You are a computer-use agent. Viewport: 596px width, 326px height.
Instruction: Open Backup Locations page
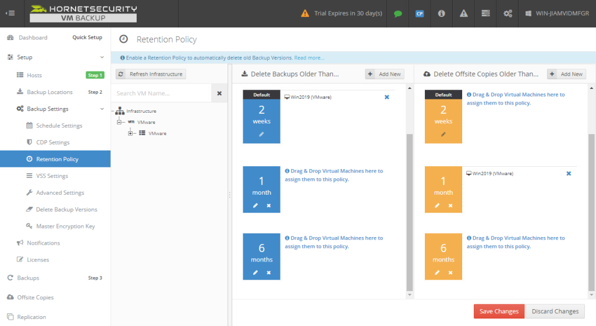click(49, 92)
